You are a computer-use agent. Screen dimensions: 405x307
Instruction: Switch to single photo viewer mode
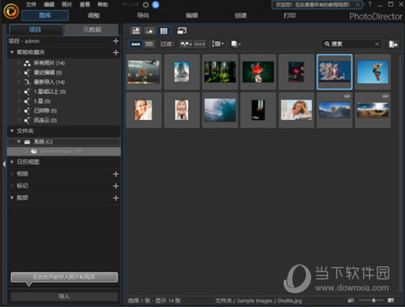coord(150,31)
